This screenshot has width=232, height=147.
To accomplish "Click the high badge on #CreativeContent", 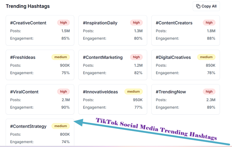I will click(64, 23).
